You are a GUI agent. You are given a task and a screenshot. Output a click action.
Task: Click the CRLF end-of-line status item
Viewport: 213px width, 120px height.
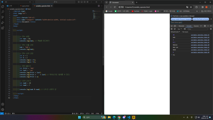click(x=93, y=113)
